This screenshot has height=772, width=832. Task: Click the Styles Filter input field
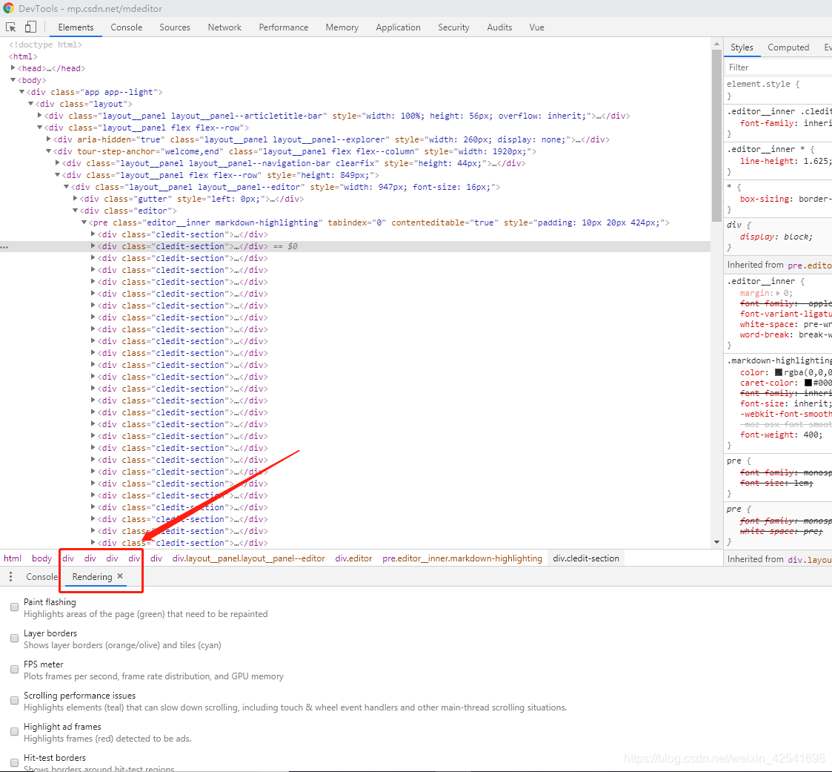tap(778, 67)
